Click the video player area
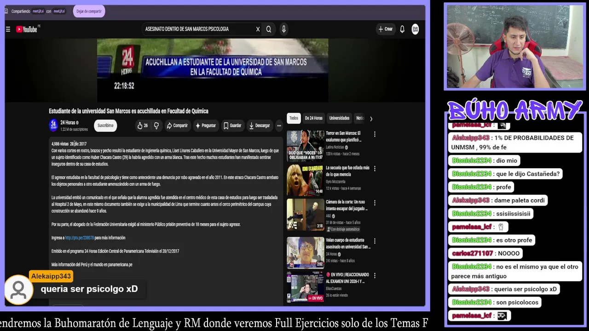Image resolution: width=589 pixels, height=331 pixels. pos(213,70)
